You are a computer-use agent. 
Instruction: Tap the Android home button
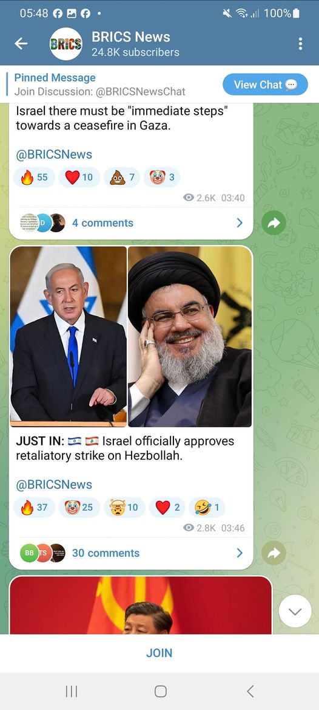coord(160,691)
